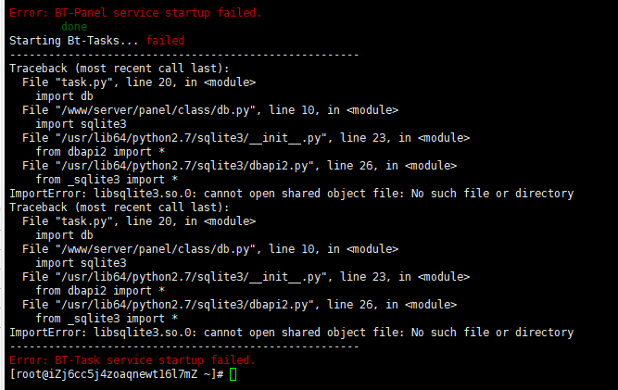The image size is (618, 390).
Task: Click the first /www/server/panel/class/db.py path line
Action: pyautogui.click(x=210, y=110)
